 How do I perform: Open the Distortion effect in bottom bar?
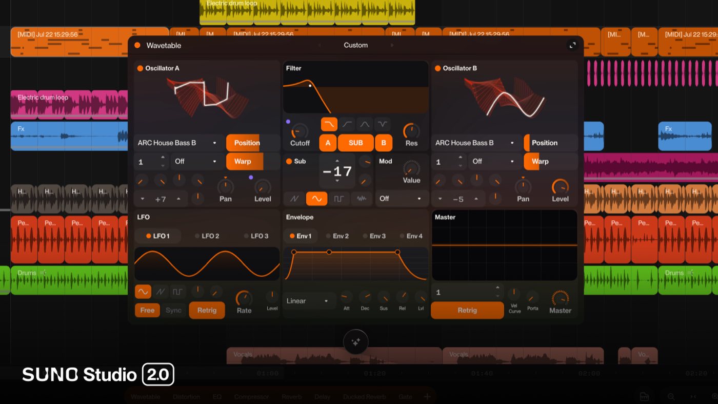186,397
